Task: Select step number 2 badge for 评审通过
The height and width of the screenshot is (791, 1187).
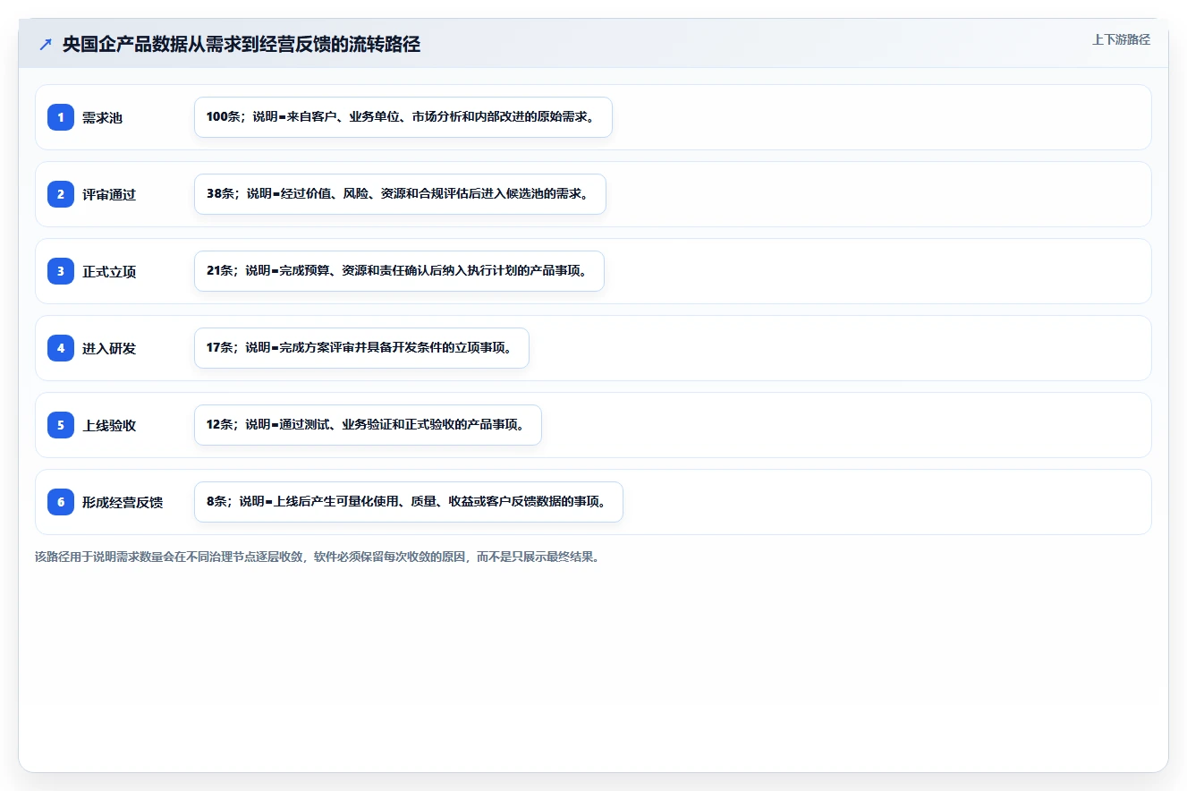Action: [x=61, y=194]
